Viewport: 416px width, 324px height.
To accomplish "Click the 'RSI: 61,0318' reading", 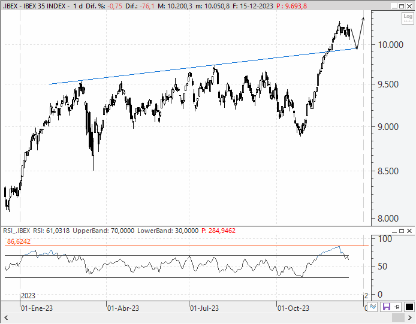I will coord(51,231).
